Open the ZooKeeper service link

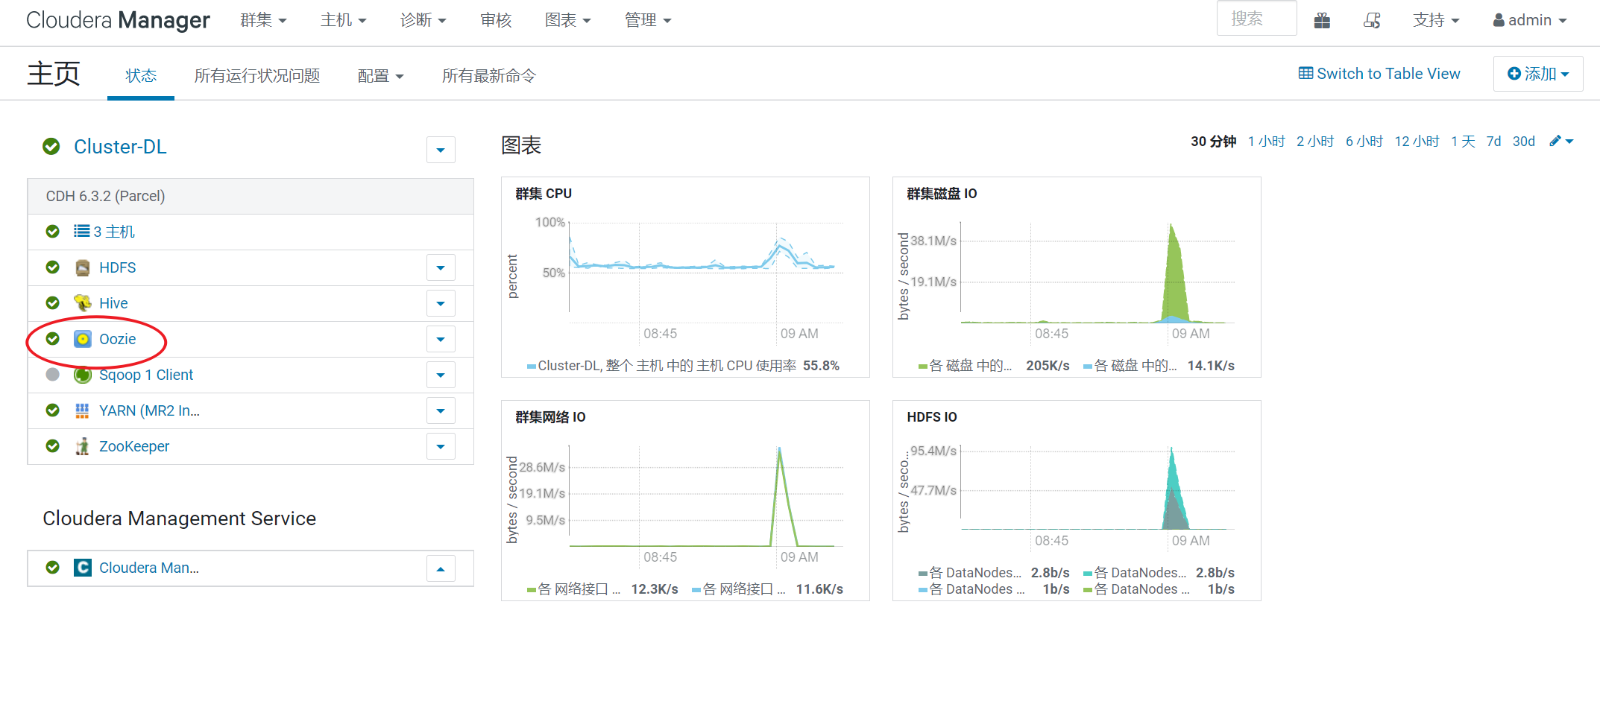pos(134,446)
